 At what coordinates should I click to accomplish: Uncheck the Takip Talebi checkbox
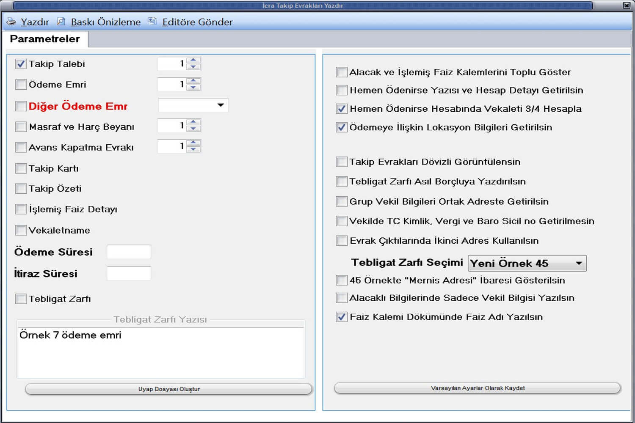[21, 64]
